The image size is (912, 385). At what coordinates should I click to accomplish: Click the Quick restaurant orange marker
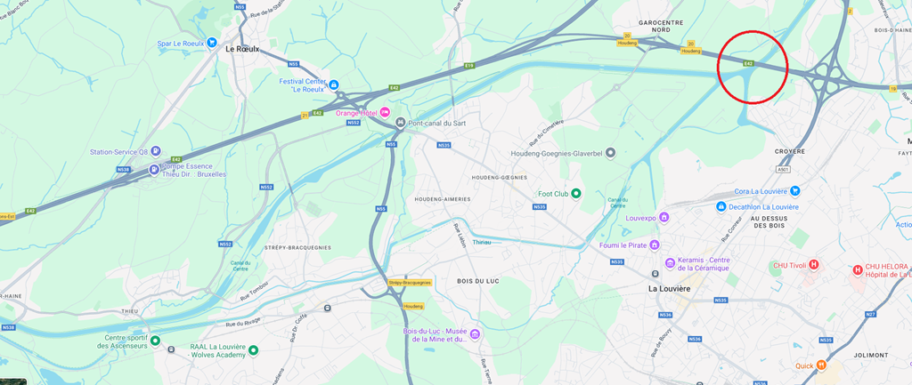click(821, 365)
